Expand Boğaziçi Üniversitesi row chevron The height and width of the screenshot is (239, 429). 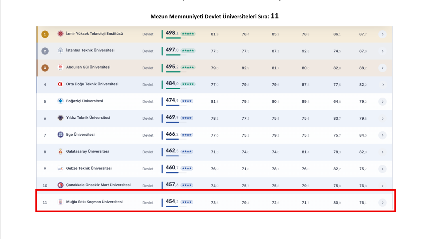382,102
